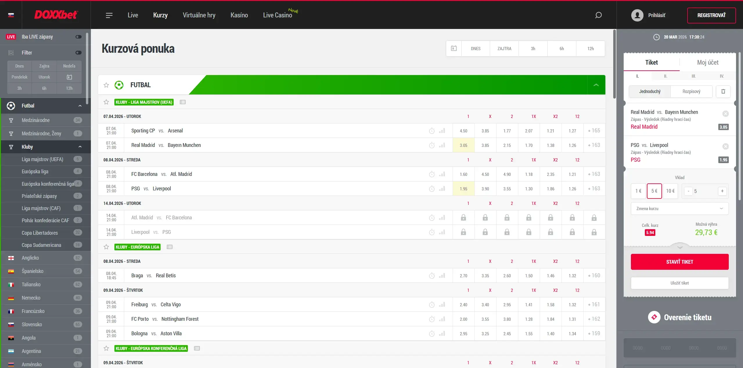Open the hamburger navigation menu
This screenshot has height=368, width=743.
pyautogui.click(x=109, y=15)
